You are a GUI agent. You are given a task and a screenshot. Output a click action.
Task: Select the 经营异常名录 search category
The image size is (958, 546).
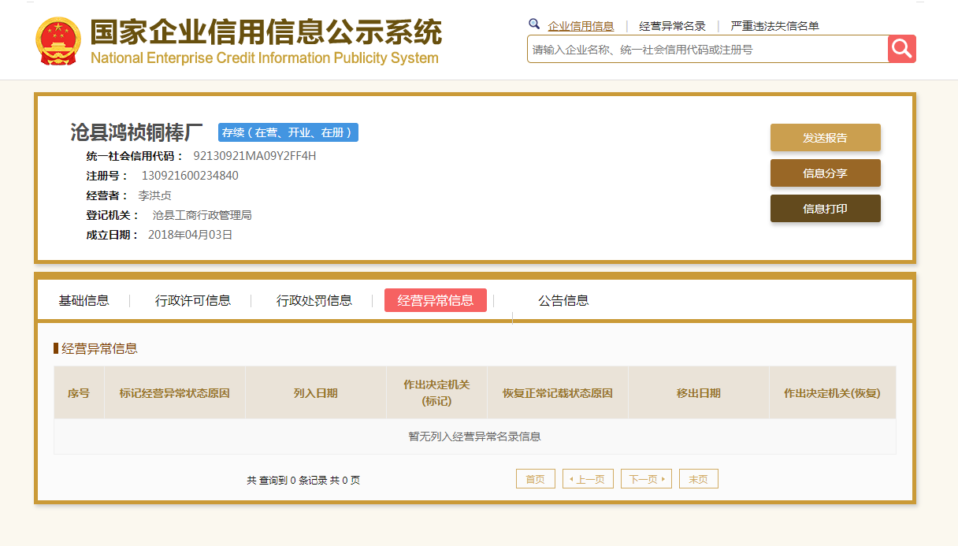click(672, 26)
